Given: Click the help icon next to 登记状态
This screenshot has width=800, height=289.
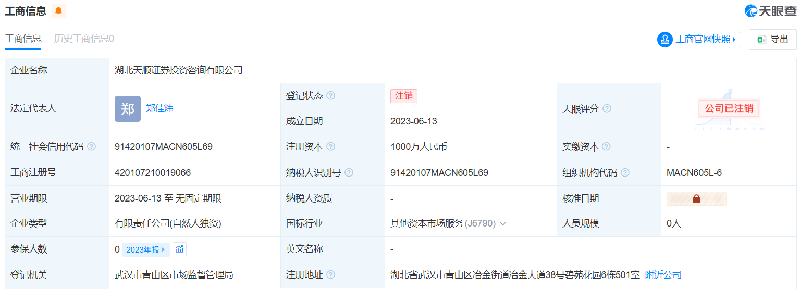Looking at the screenshot, I should [x=330, y=96].
